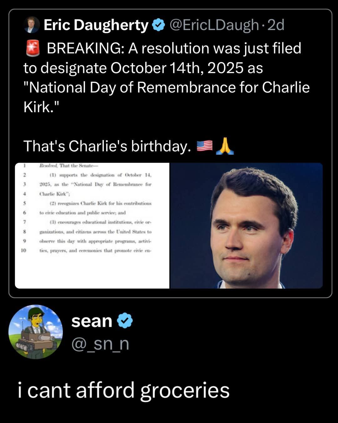Click the "That's Charlie's birthday." line
This screenshot has height=423, width=338.
[x=107, y=146]
